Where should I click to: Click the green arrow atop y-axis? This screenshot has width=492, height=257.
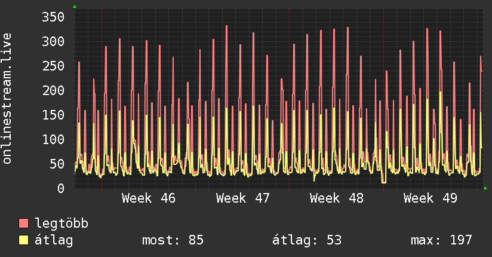[75, 7]
